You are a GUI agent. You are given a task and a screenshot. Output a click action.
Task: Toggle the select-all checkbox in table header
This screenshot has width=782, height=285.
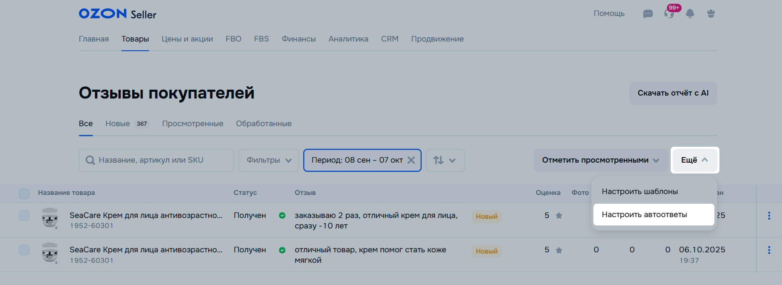[x=24, y=193]
